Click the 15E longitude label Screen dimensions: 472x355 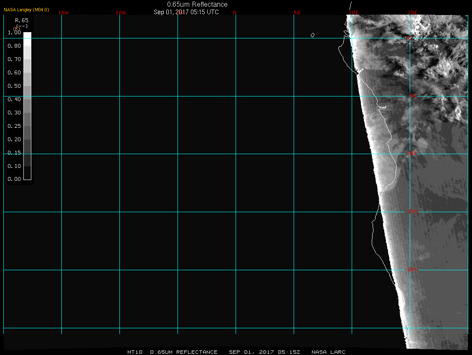click(413, 13)
